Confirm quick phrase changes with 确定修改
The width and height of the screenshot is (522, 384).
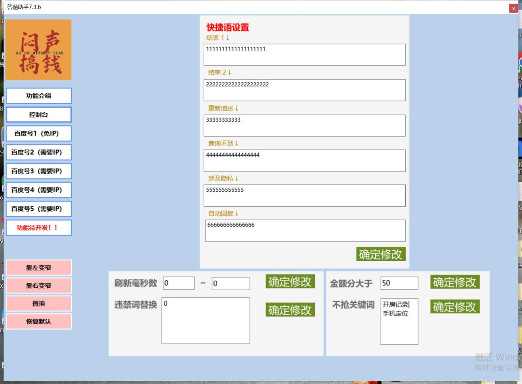380,254
